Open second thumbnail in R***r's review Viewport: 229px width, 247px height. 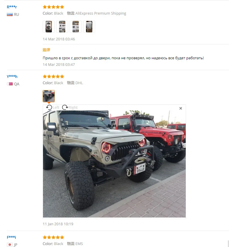[x=62, y=27]
